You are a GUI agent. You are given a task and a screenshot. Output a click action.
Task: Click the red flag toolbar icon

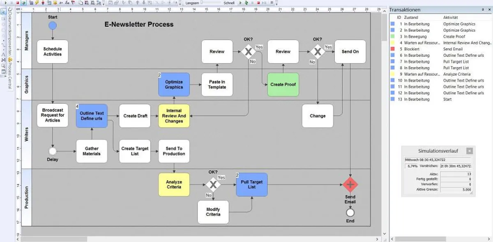[x=73, y=2]
